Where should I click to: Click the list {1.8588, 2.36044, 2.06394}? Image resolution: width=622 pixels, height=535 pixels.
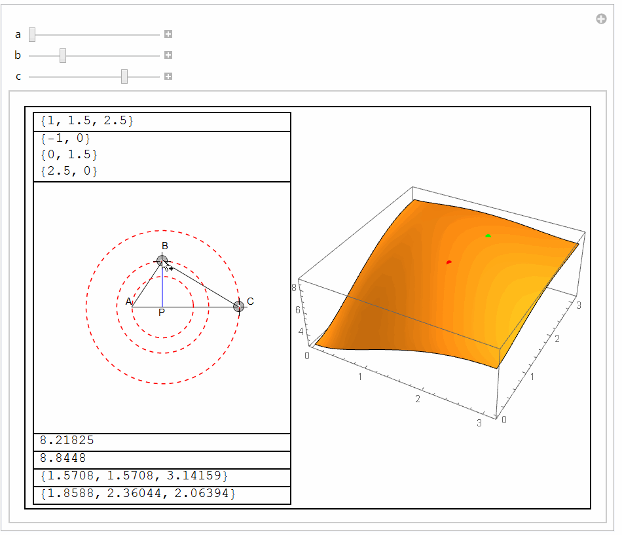138,493
